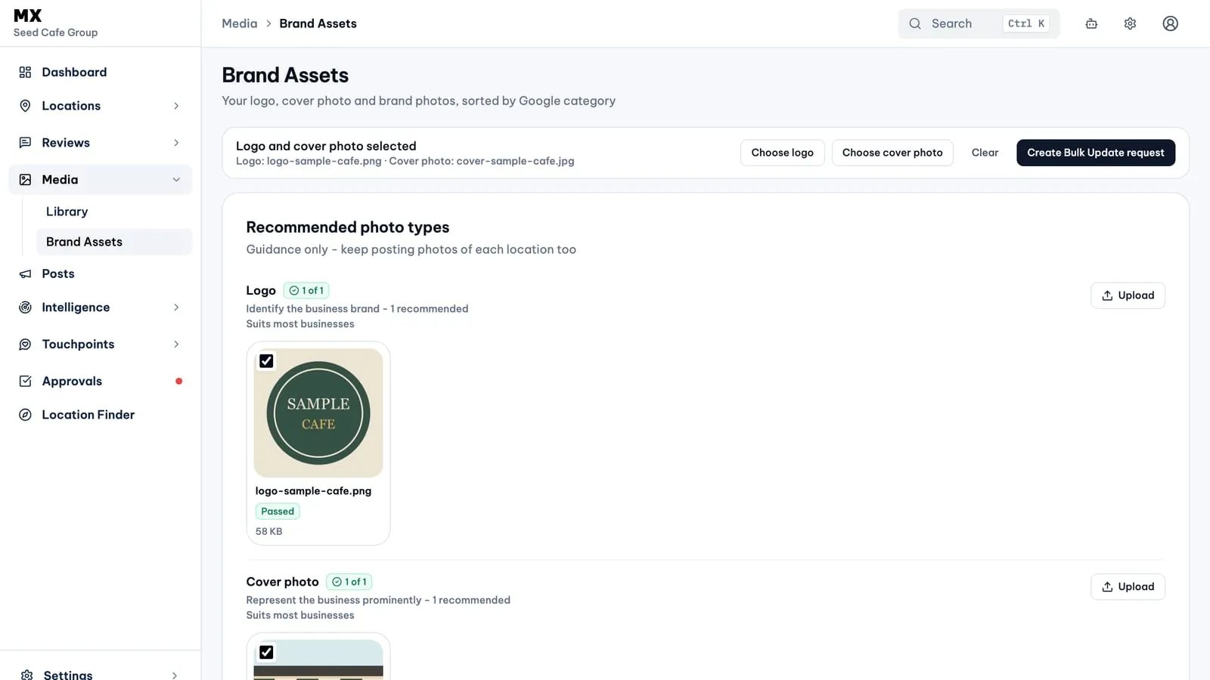The width and height of the screenshot is (1210, 680).
Task: Click Media in the breadcrumb
Action: 240,23
